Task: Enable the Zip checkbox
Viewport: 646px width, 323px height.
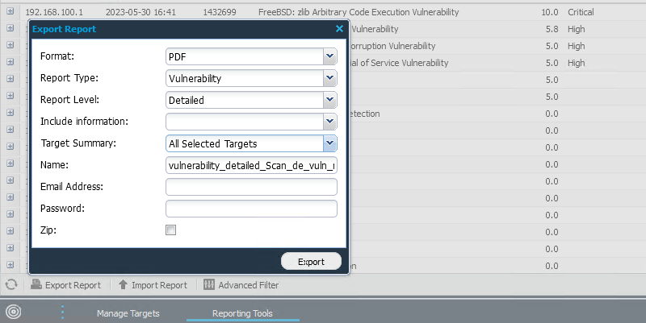Action: (x=170, y=230)
